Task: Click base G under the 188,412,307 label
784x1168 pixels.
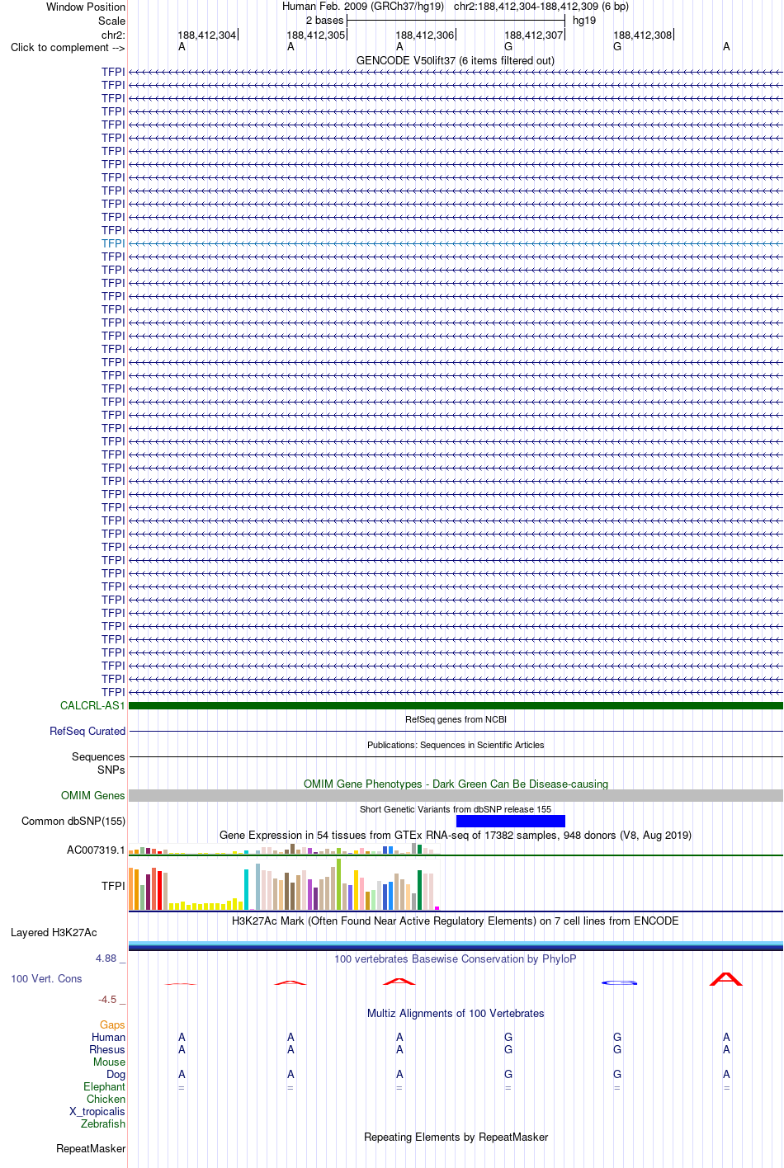Action: click(x=508, y=47)
